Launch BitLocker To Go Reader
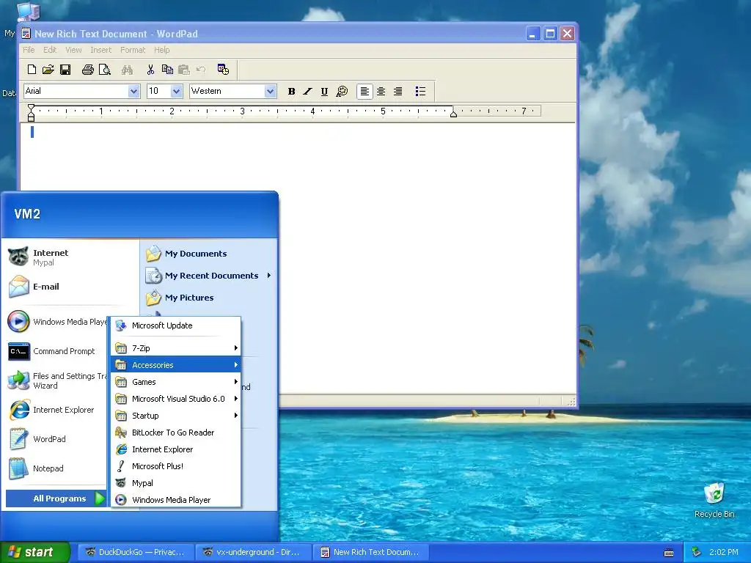Image resolution: width=751 pixels, height=563 pixels. [x=176, y=433]
